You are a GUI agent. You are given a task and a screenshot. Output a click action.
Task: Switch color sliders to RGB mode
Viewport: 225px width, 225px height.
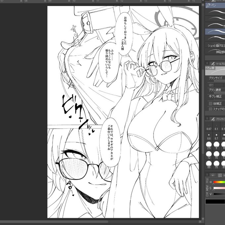tap(207, 180)
